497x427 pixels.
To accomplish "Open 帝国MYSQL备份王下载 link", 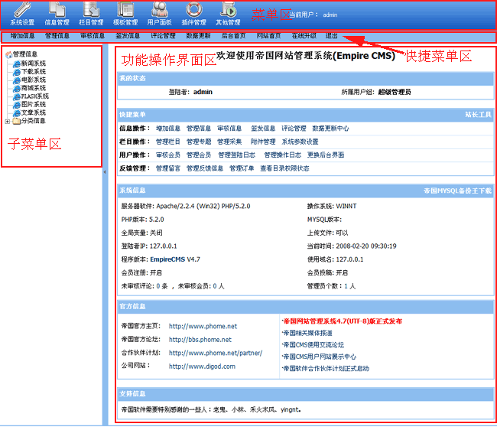I will (x=458, y=191).
